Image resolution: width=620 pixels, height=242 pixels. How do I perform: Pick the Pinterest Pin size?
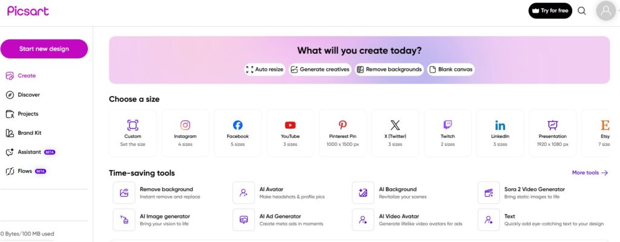343,125
